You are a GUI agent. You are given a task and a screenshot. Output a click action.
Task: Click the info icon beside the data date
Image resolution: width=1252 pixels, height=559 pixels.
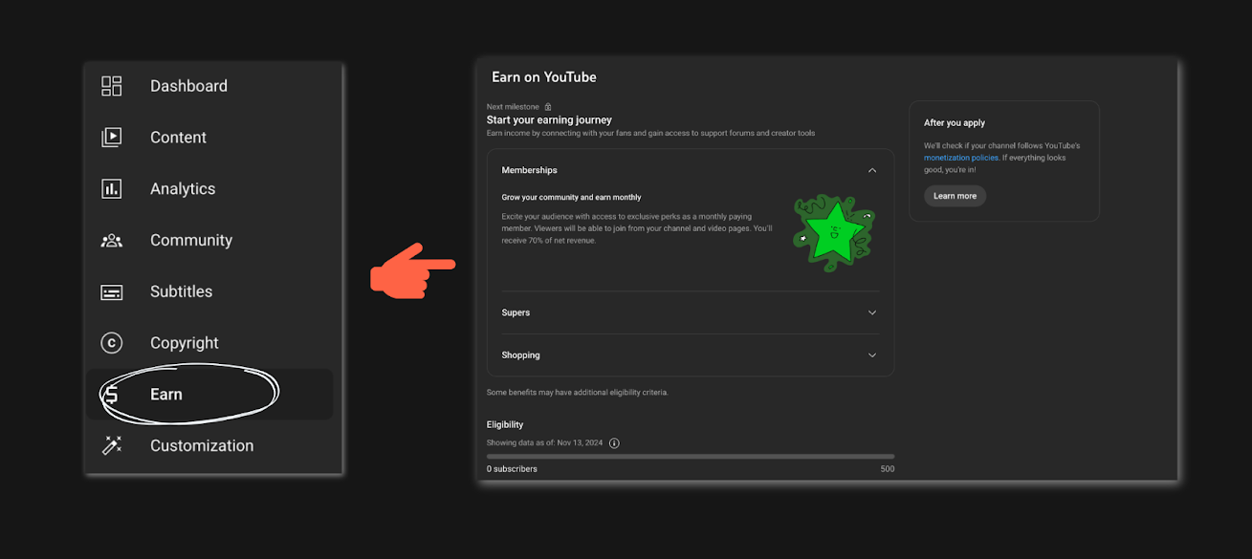(614, 442)
